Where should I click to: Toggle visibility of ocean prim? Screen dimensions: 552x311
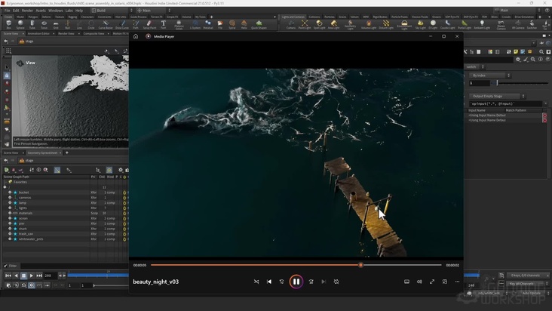click(10, 218)
